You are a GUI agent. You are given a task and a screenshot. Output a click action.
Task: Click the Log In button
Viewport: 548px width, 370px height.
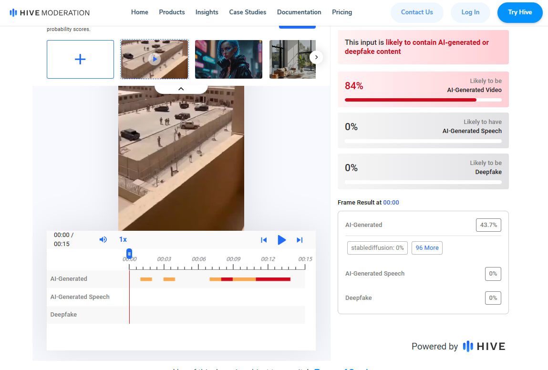(470, 12)
